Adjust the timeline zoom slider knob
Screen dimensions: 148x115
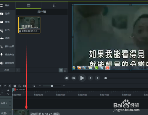coord(52,86)
